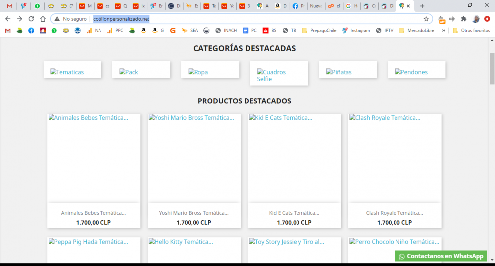
Task: Open the Yoshi Mario Bross Temática product image
Action: [x=194, y=158]
